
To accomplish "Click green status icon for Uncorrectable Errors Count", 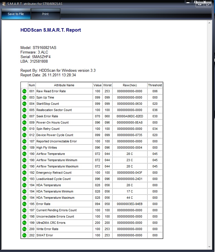I will (24, 217).
